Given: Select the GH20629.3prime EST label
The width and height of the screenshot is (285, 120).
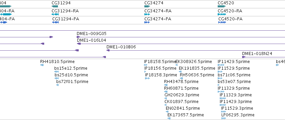Looking at the screenshot, I should coord(182,95).
